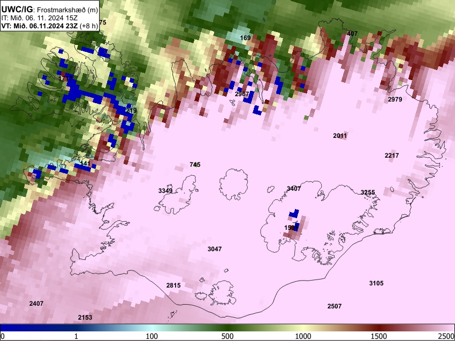The width and height of the screenshot is (455, 341).
Task: Click the 219 value label
Action: point(131,111)
